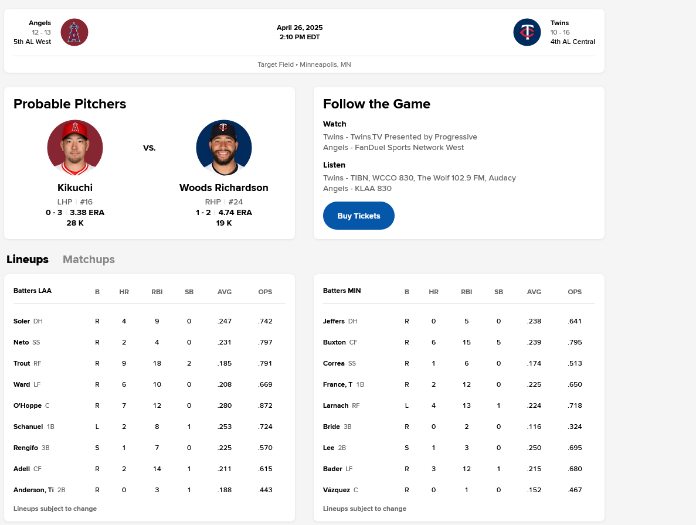
Task: Click Larnach in the Twins batters list
Action: coord(335,405)
